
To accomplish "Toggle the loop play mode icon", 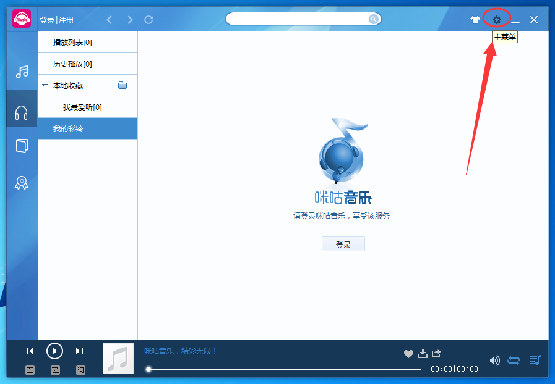I will [x=514, y=361].
